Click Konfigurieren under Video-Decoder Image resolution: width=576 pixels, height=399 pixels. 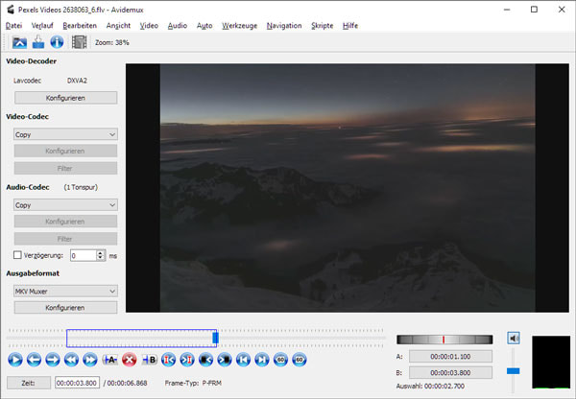pos(65,98)
